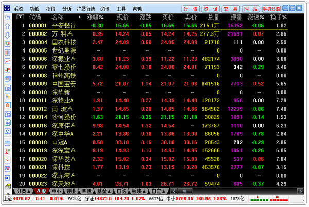Click the 深证 index value 14872.0
This screenshot has height=207, width=309.
point(103,199)
